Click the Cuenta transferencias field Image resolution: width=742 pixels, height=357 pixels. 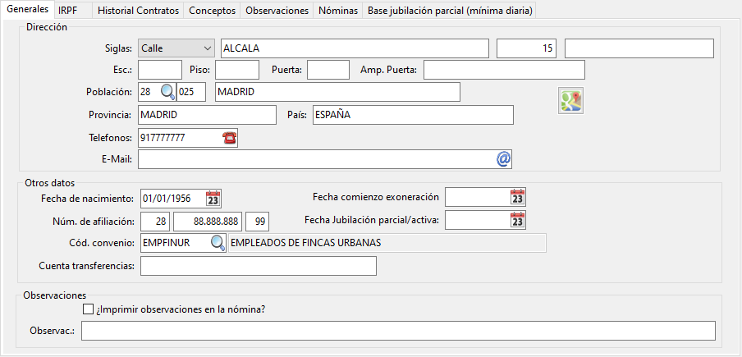(258, 266)
